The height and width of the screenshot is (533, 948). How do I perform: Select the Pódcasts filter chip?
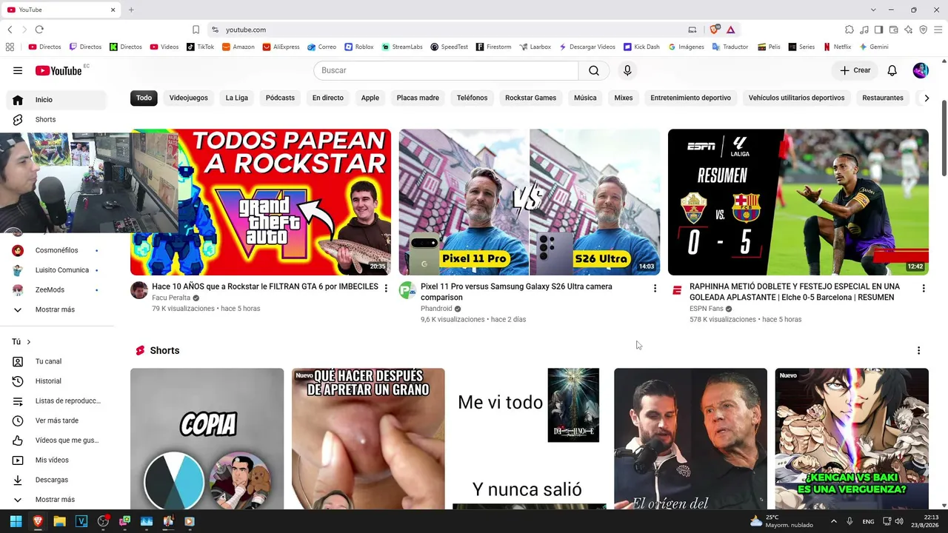tap(280, 98)
